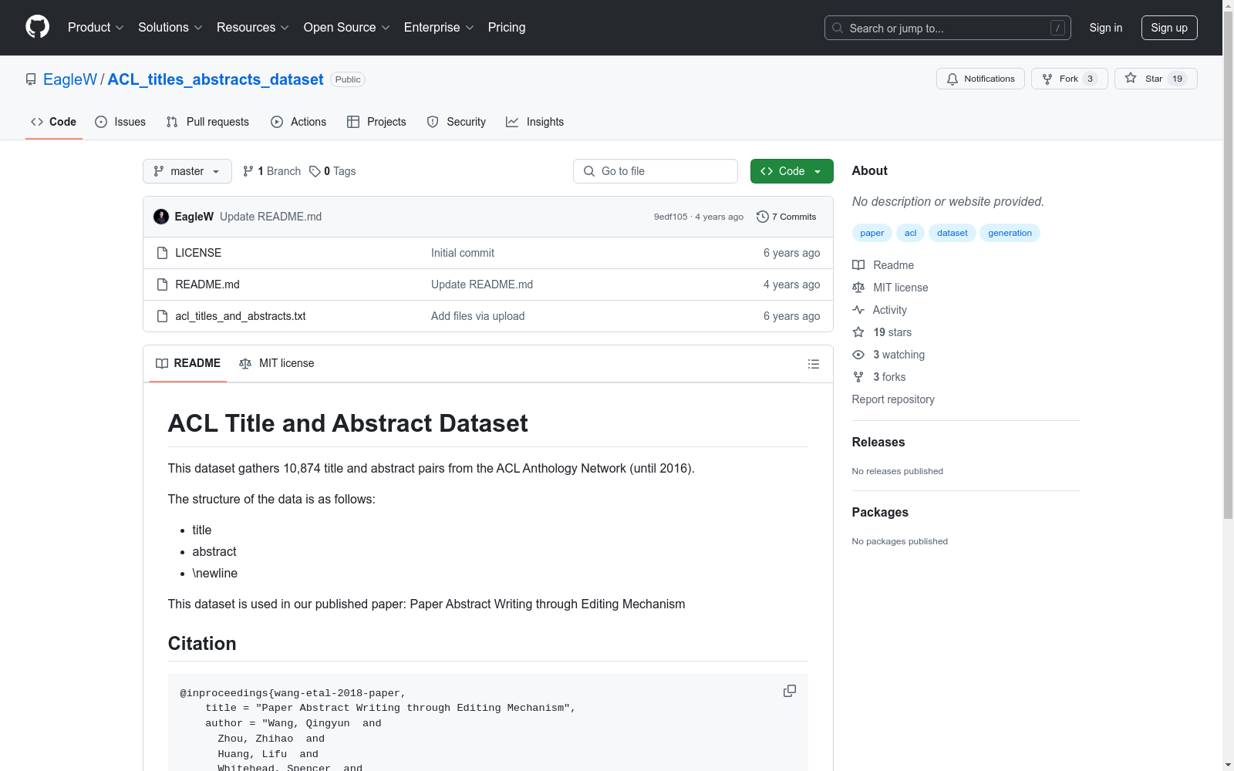Image resolution: width=1234 pixels, height=771 pixels.
Task: Select the MIT license tab in file viewer
Action: point(277,363)
